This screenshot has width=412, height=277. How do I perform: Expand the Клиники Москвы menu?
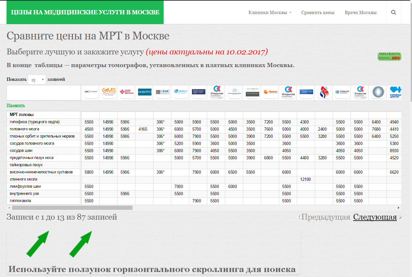[x=270, y=13]
